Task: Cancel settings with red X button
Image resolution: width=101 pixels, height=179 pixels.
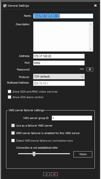Action: click(x=54, y=174)
